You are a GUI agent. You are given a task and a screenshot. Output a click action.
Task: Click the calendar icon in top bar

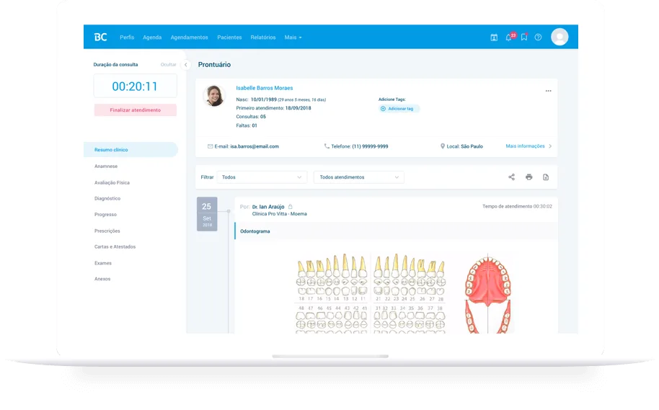494,37
